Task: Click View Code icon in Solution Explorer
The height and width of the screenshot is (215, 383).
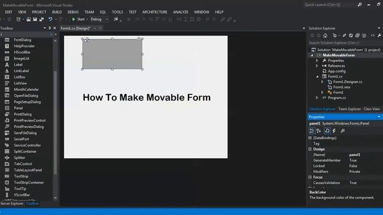Action: pyautogui.click(x=372, y=36)
